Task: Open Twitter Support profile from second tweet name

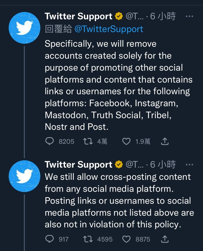Action: coord(78,165)
